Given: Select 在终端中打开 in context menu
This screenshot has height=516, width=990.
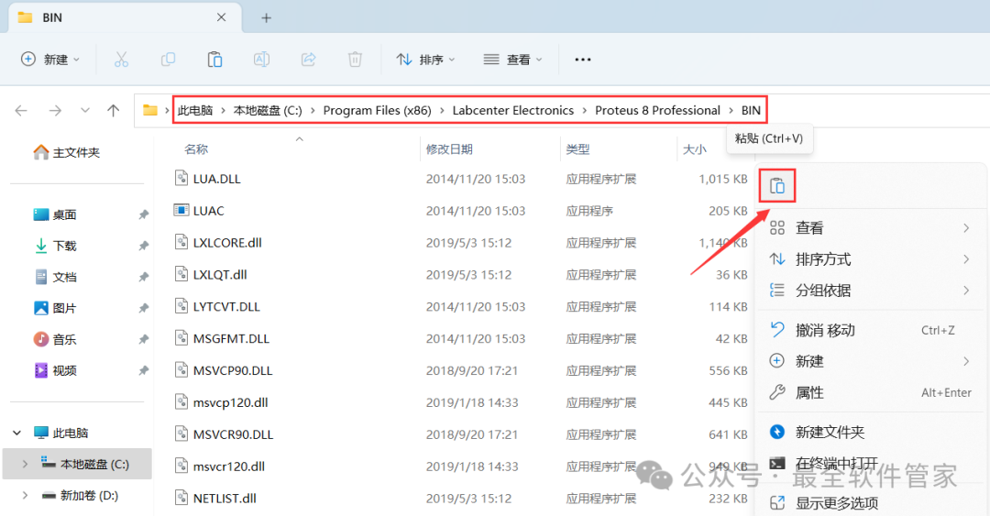Looking at the screenshot, I should pos(872,464).
